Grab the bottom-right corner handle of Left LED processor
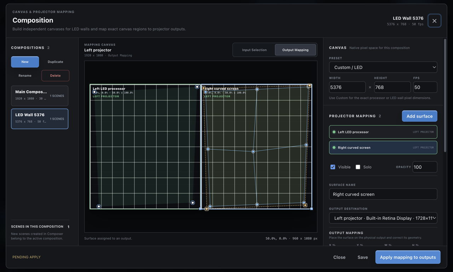Screen dimensions: 453x272 193,203
